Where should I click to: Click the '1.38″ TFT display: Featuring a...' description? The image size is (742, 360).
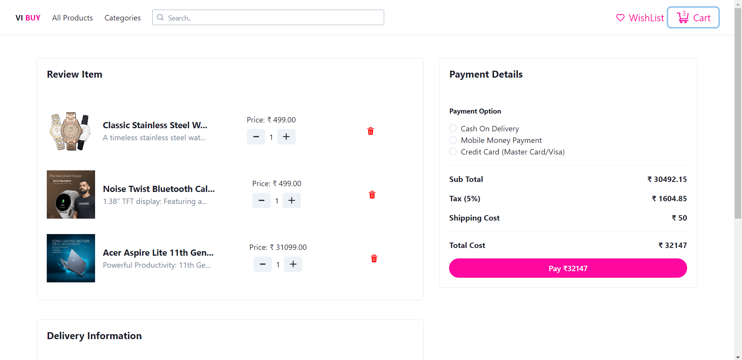click(155, 201)
